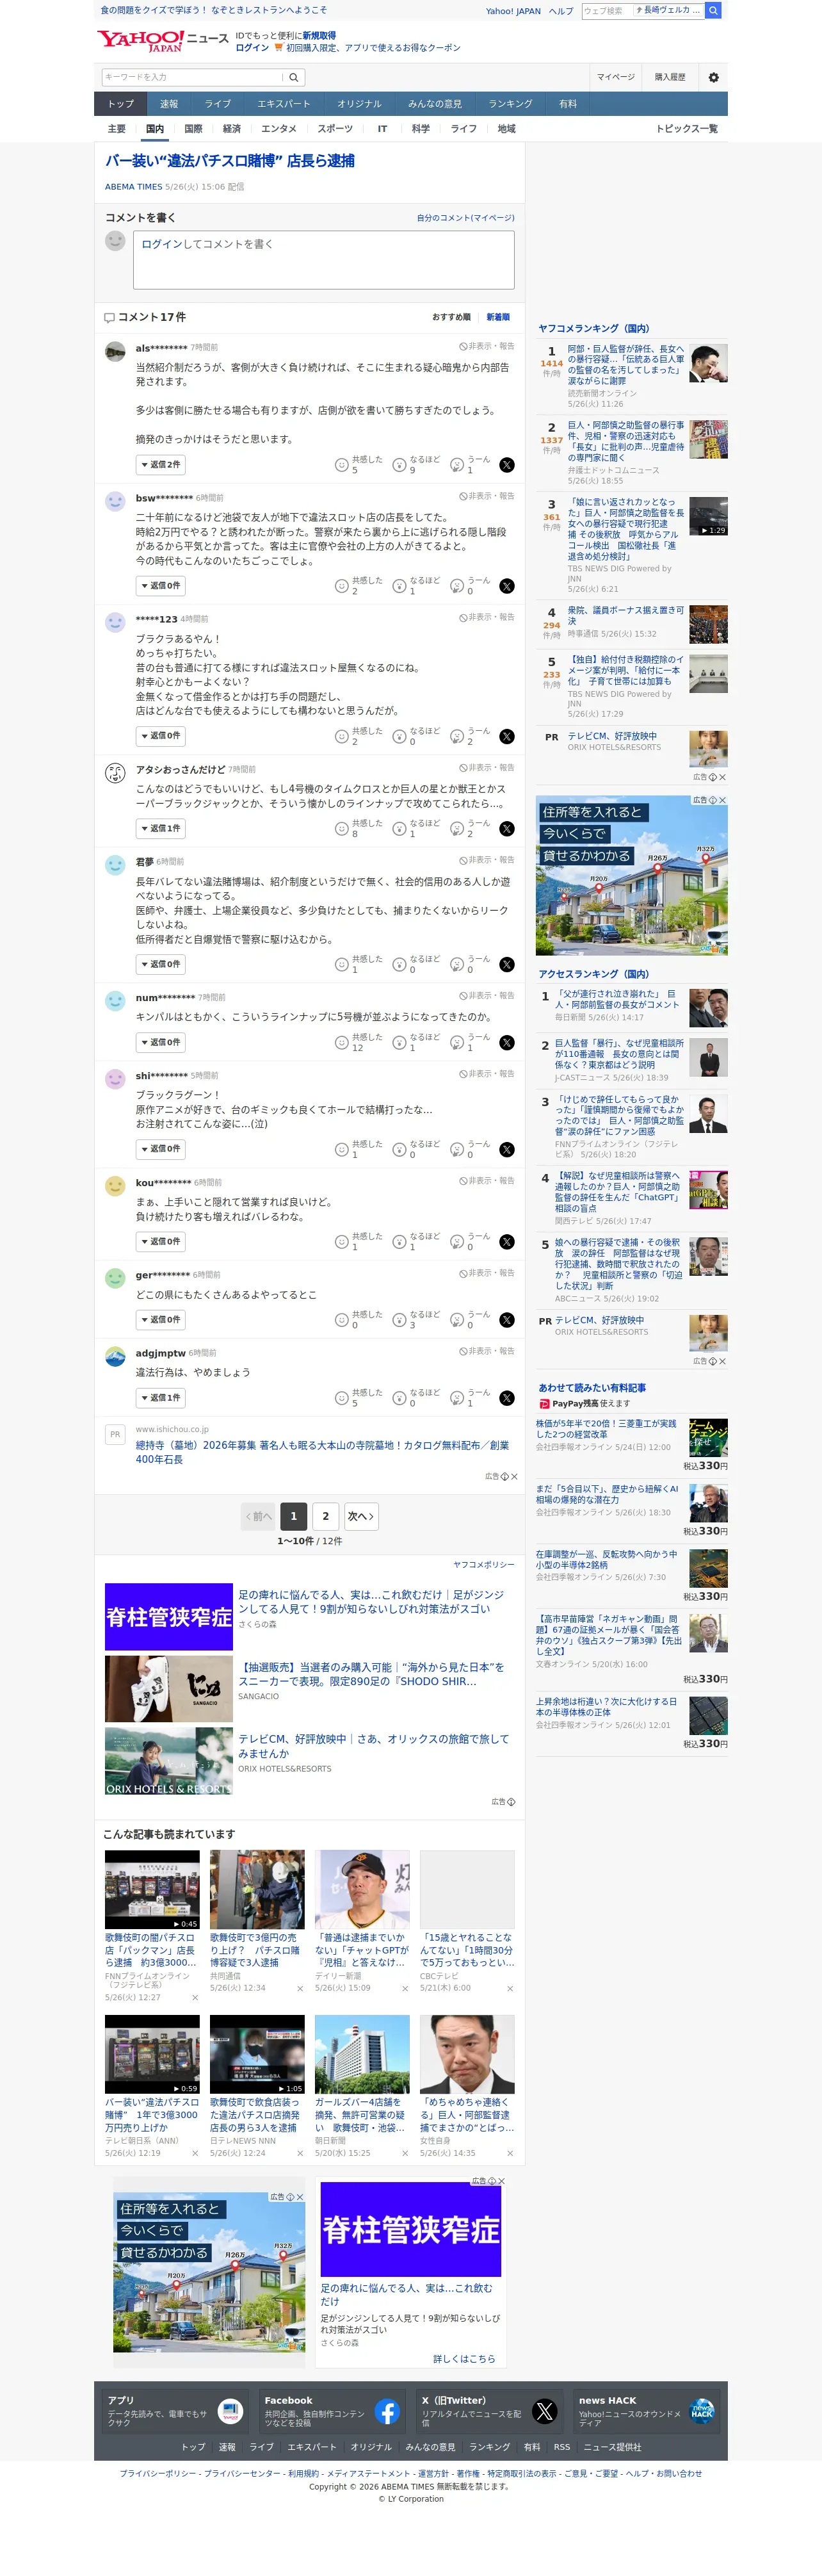Share kou******** comment on X
Viewport: 822px width, 2576px height.
click(x=507, y=1242)
